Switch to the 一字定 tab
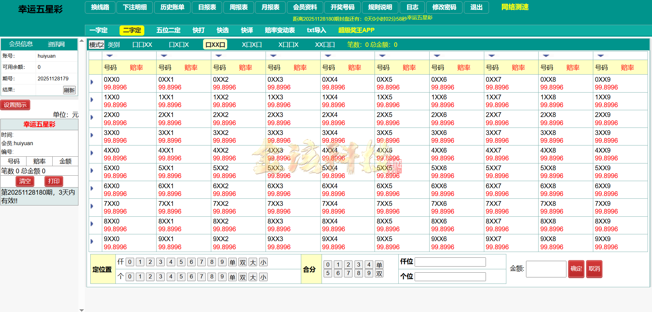This screenshot has height=312, width=652. (98, 30)
